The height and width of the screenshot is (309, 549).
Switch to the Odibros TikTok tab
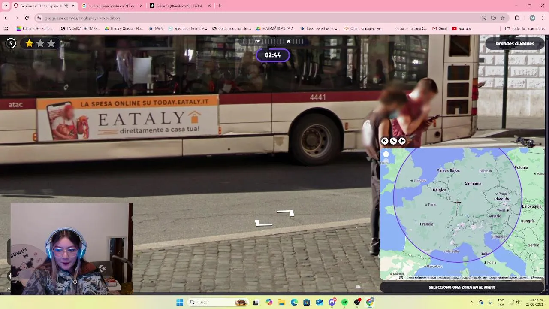(x=180, y=6)
